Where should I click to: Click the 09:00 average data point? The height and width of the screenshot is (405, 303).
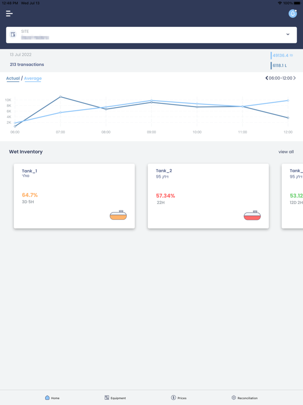point(151,100)
